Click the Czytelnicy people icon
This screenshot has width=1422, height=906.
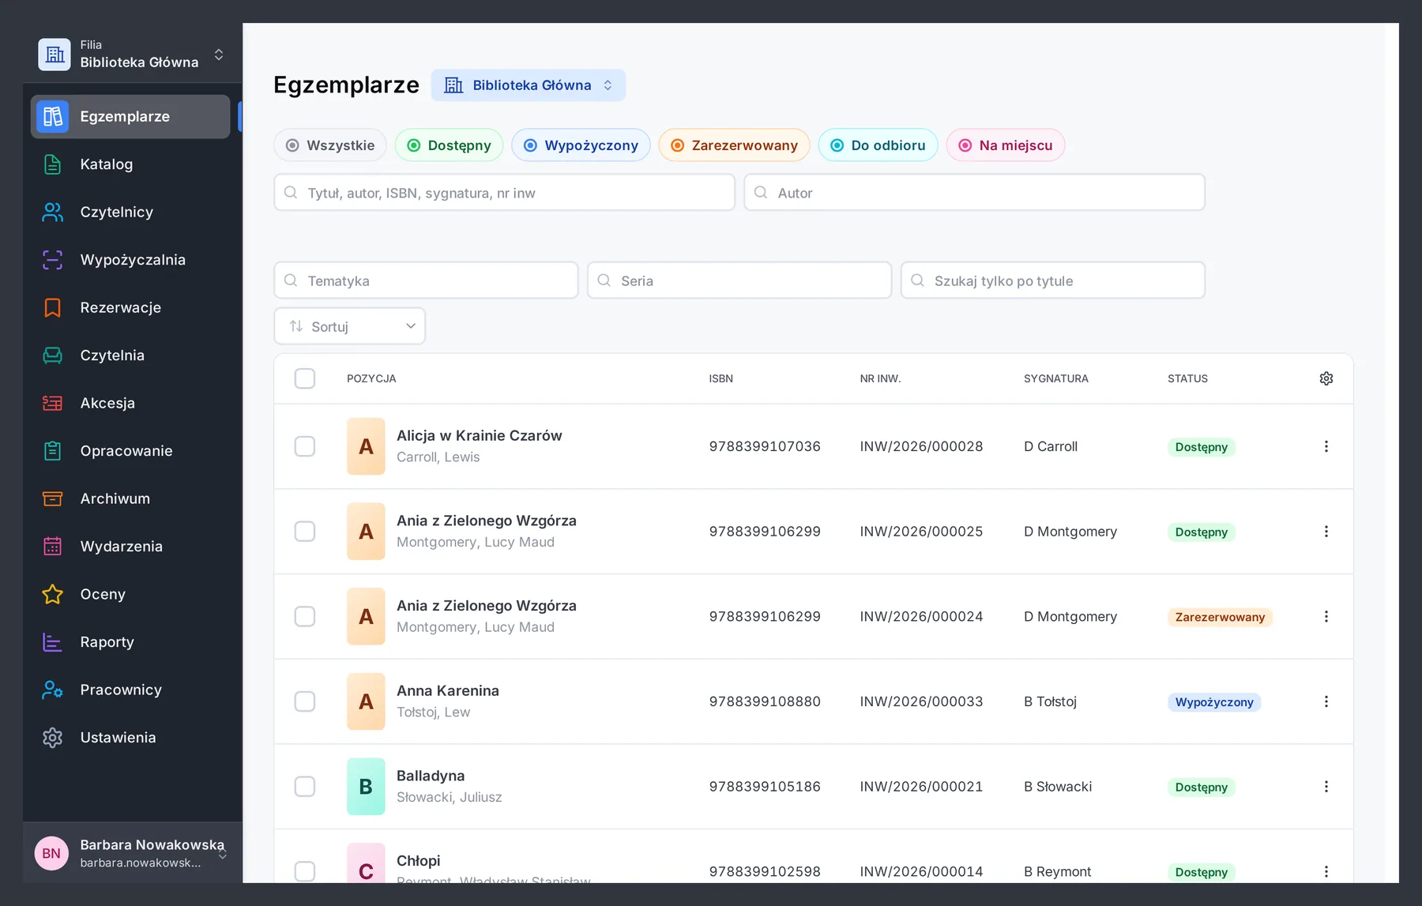pyautogui.click(x=52, y=212)
